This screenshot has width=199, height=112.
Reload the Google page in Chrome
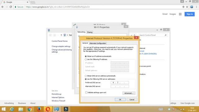(11, 7)
